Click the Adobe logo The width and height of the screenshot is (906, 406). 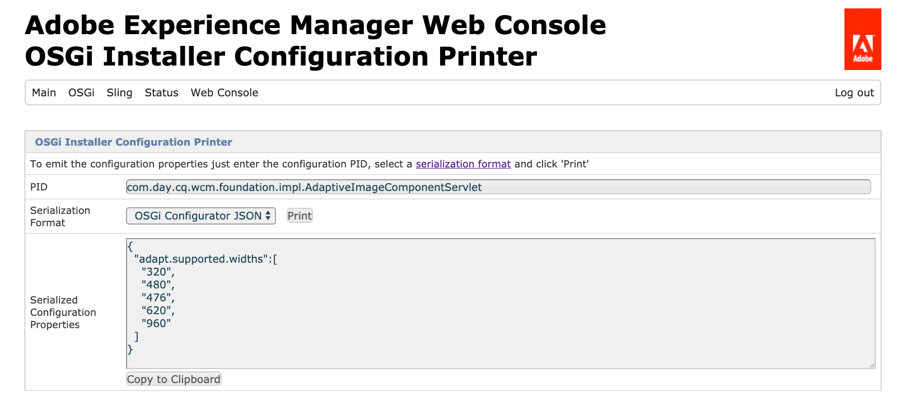click(862, 39)
